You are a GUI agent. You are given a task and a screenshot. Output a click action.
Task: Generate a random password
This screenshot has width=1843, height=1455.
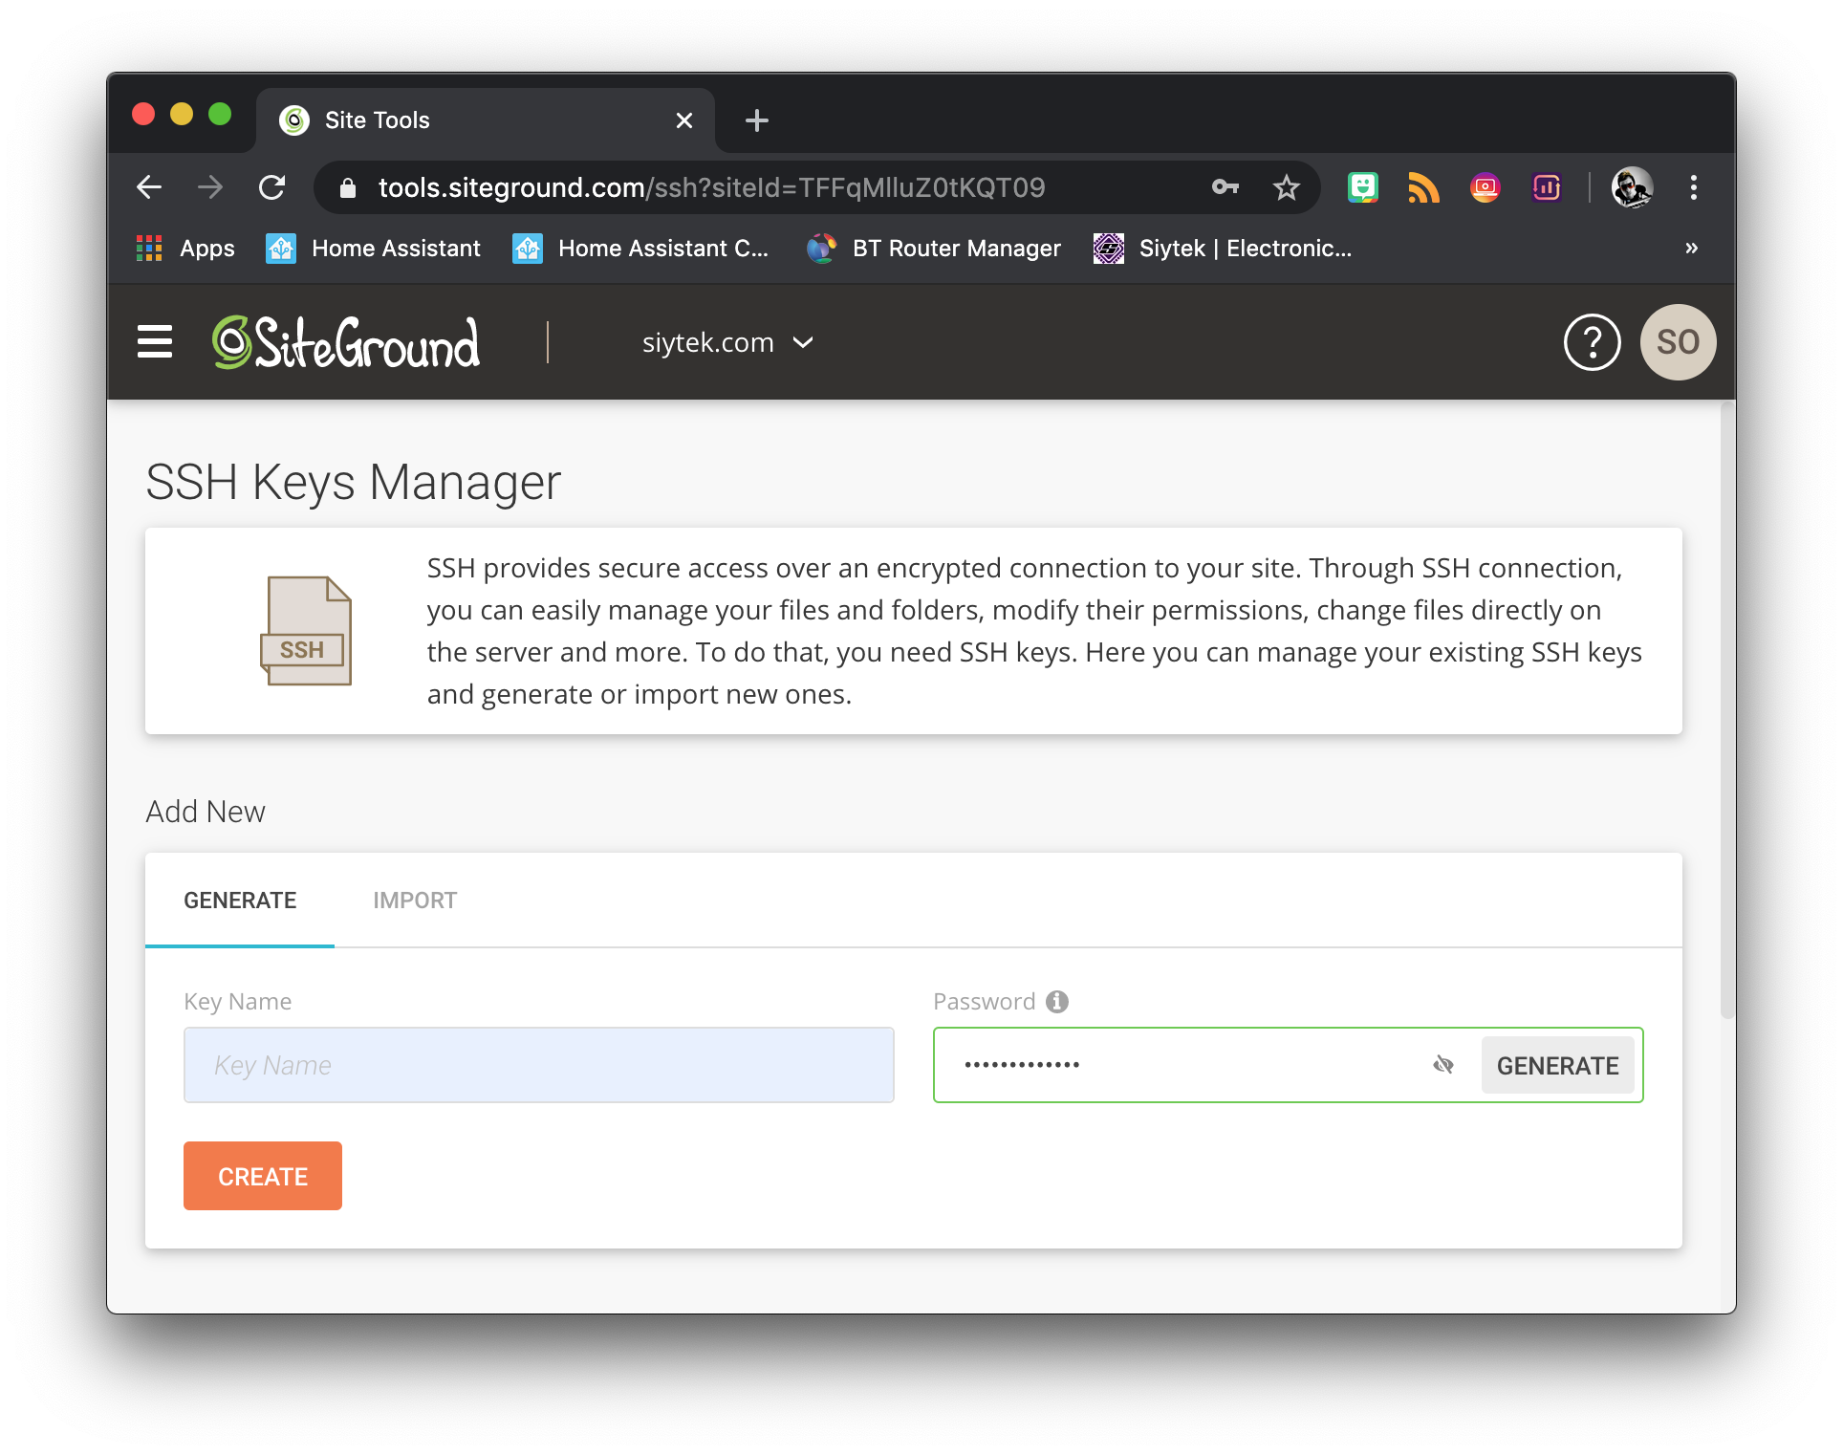[x=1557, y=1066]
